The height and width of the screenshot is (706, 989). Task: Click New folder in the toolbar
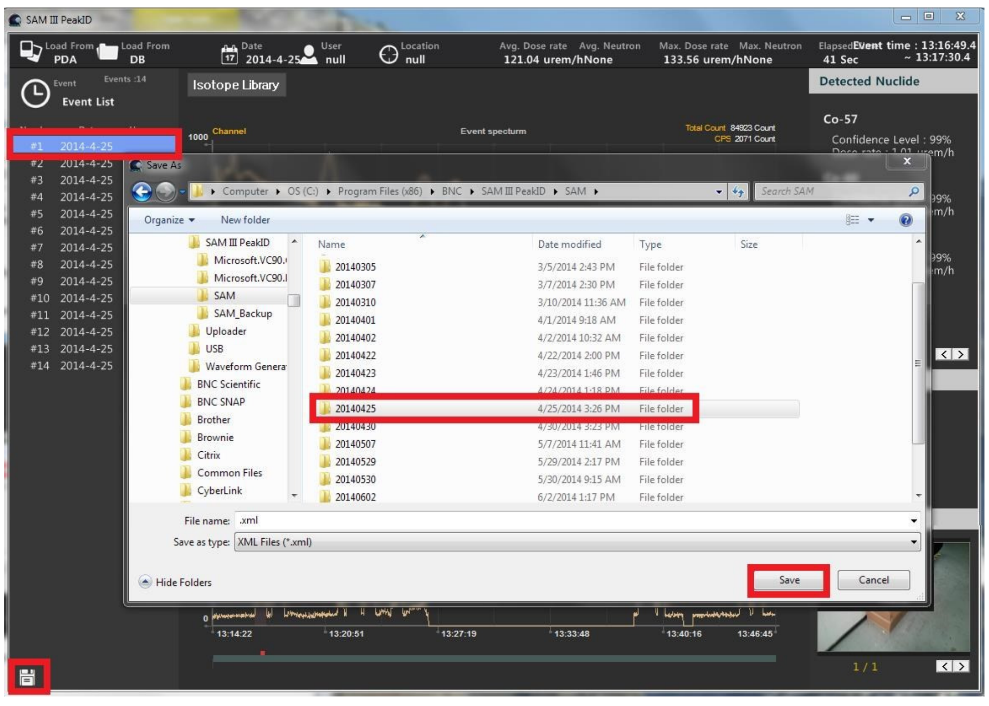coord(245,220)
